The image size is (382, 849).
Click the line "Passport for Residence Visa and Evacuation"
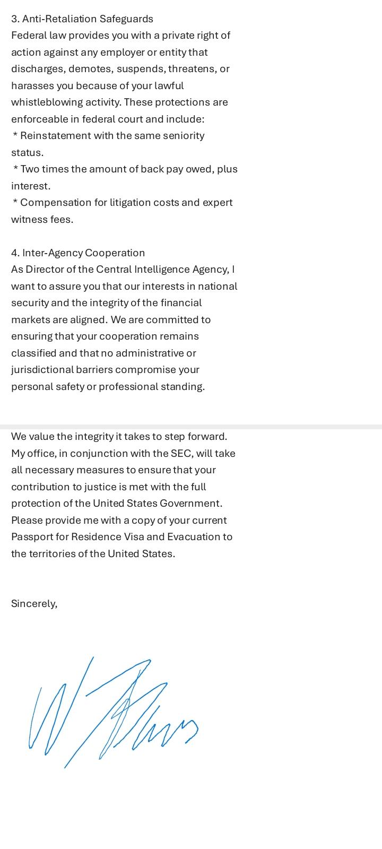pos(121,537)
